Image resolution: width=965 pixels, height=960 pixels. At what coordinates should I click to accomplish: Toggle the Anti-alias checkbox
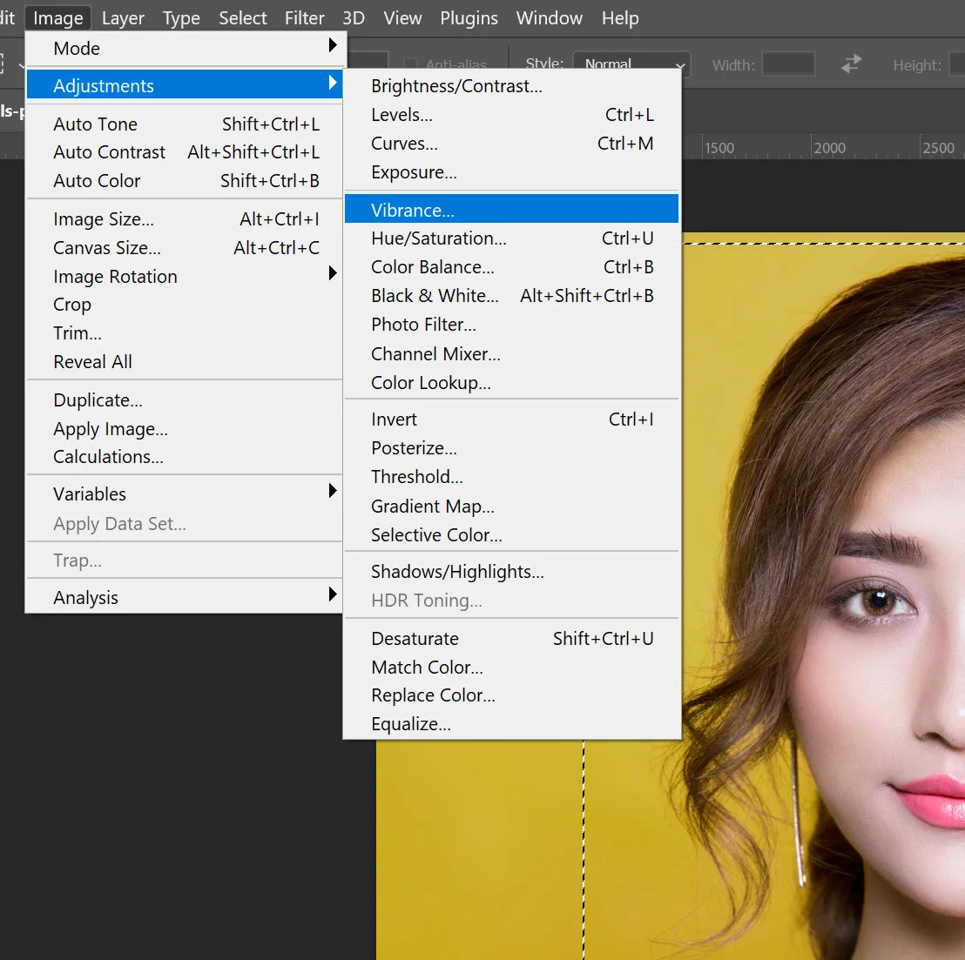pos(410,64)
